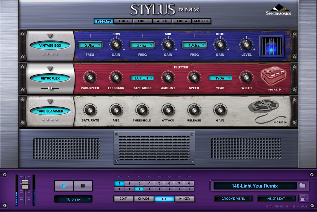Switch to the AUX 3 tab

click(x=162, y=21)
